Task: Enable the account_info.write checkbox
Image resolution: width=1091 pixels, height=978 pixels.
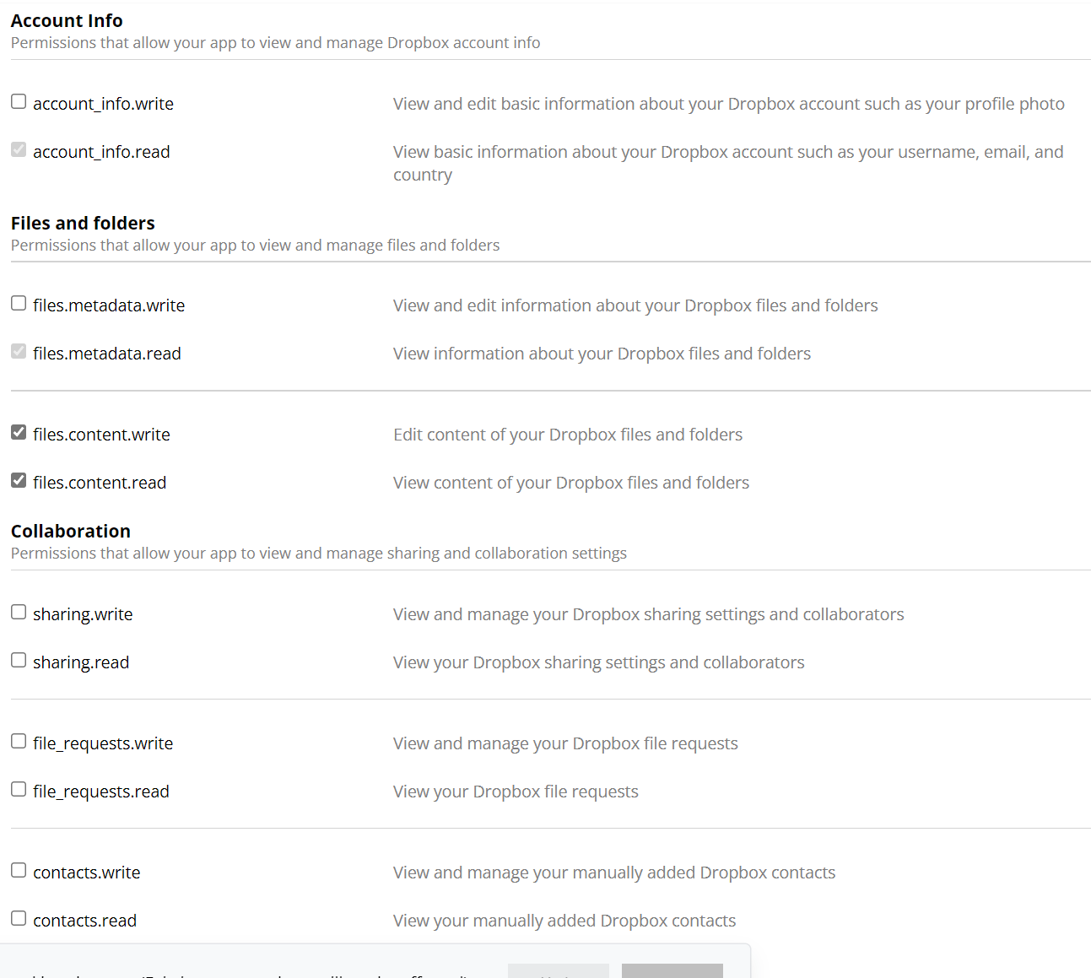Action: point(19,102)
